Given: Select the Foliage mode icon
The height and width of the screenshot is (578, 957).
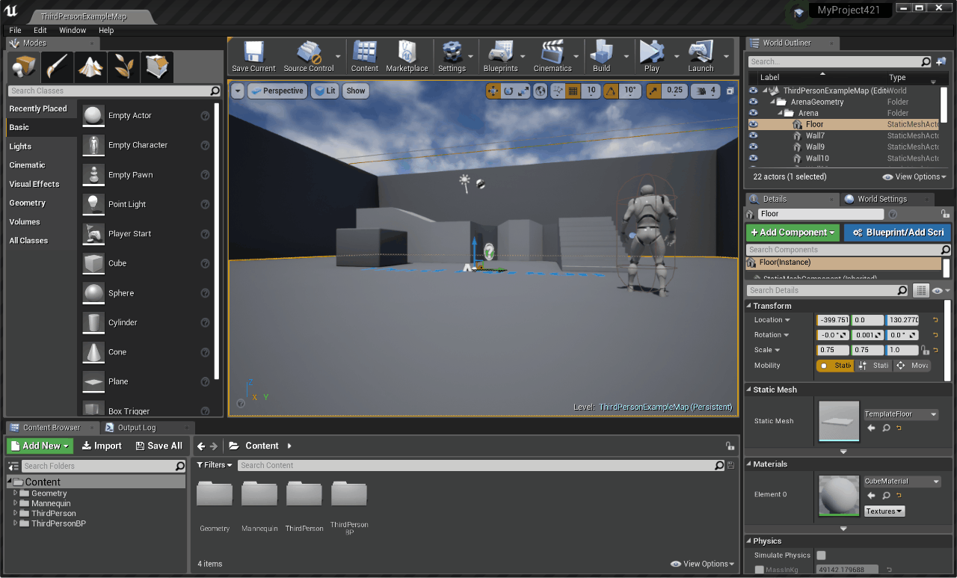Looking at the screenshot, I should 123,68.
